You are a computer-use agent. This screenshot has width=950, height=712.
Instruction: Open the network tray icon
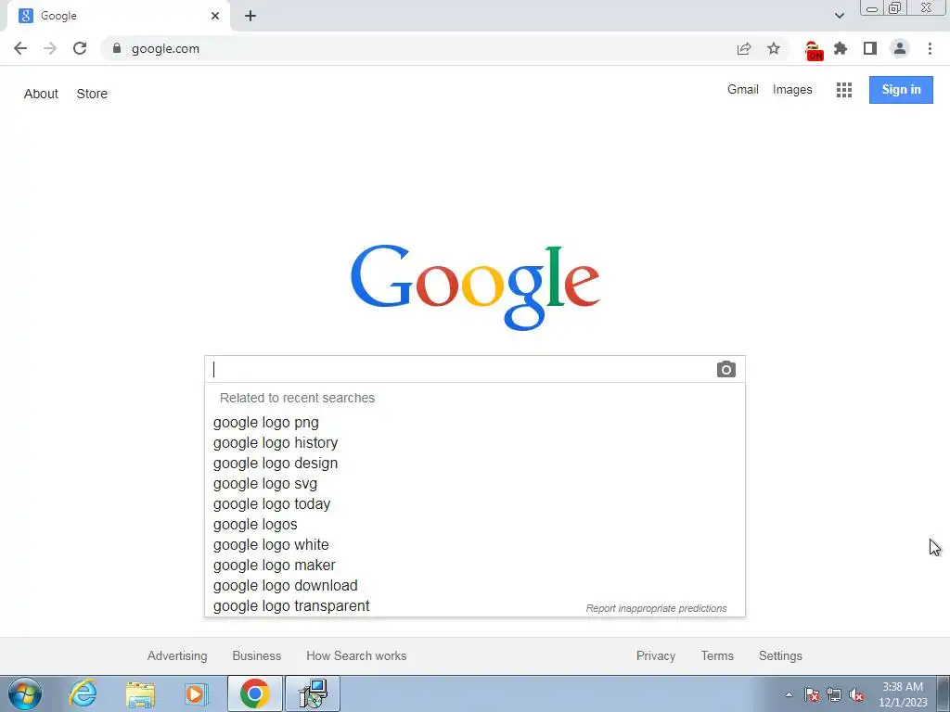pos(834,695)
